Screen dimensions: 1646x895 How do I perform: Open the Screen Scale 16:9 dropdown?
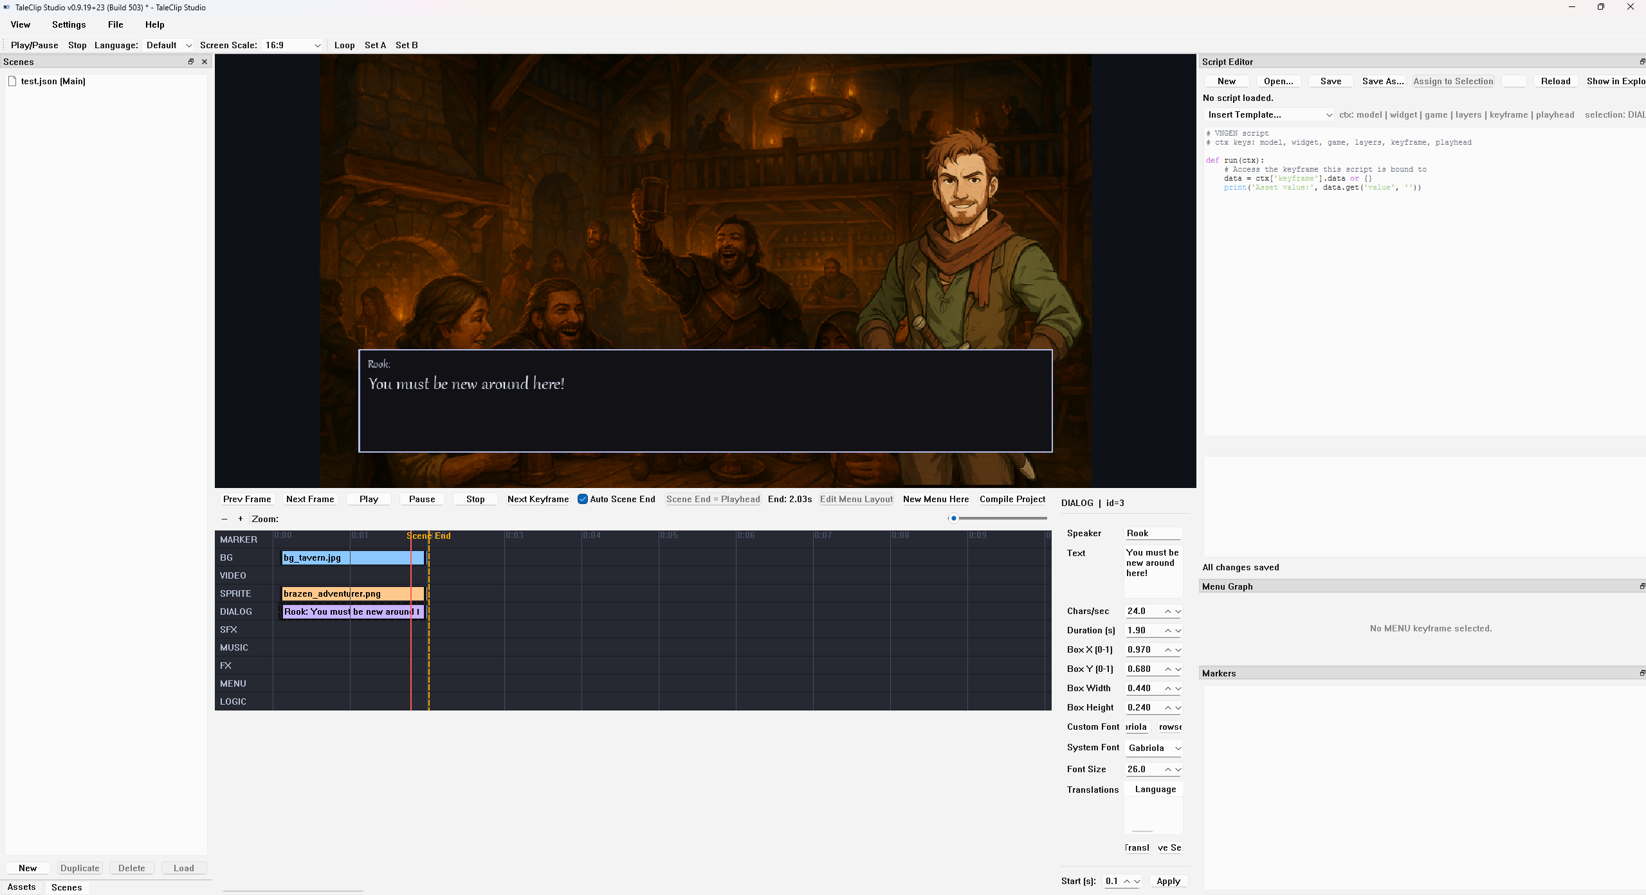(x=293, y=45)
